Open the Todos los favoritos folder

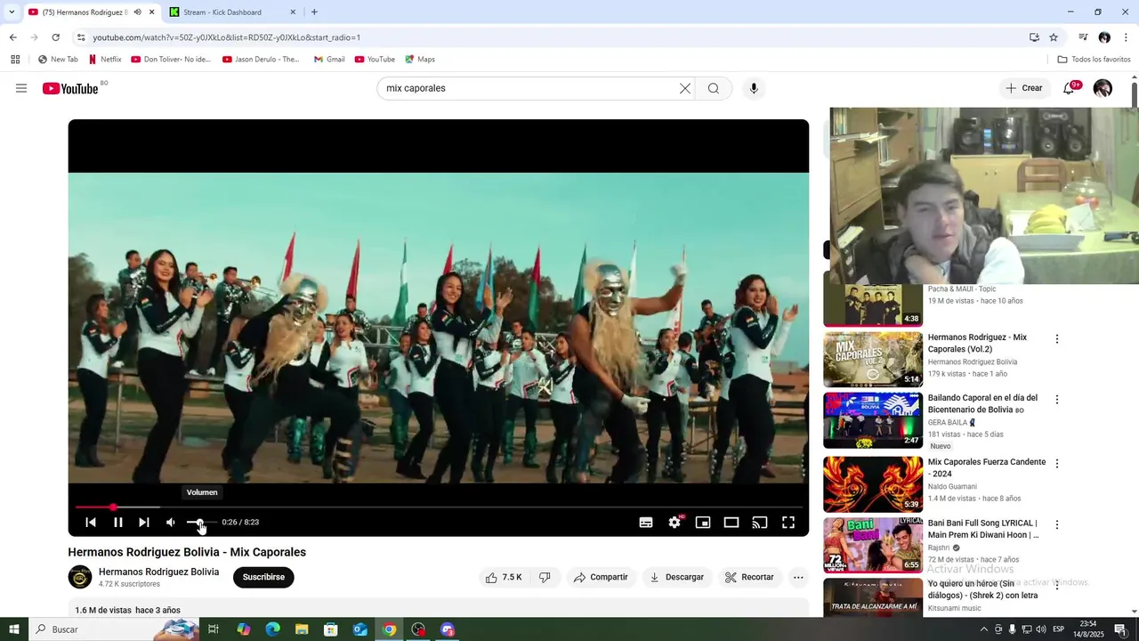click(x=1094, y=60)
